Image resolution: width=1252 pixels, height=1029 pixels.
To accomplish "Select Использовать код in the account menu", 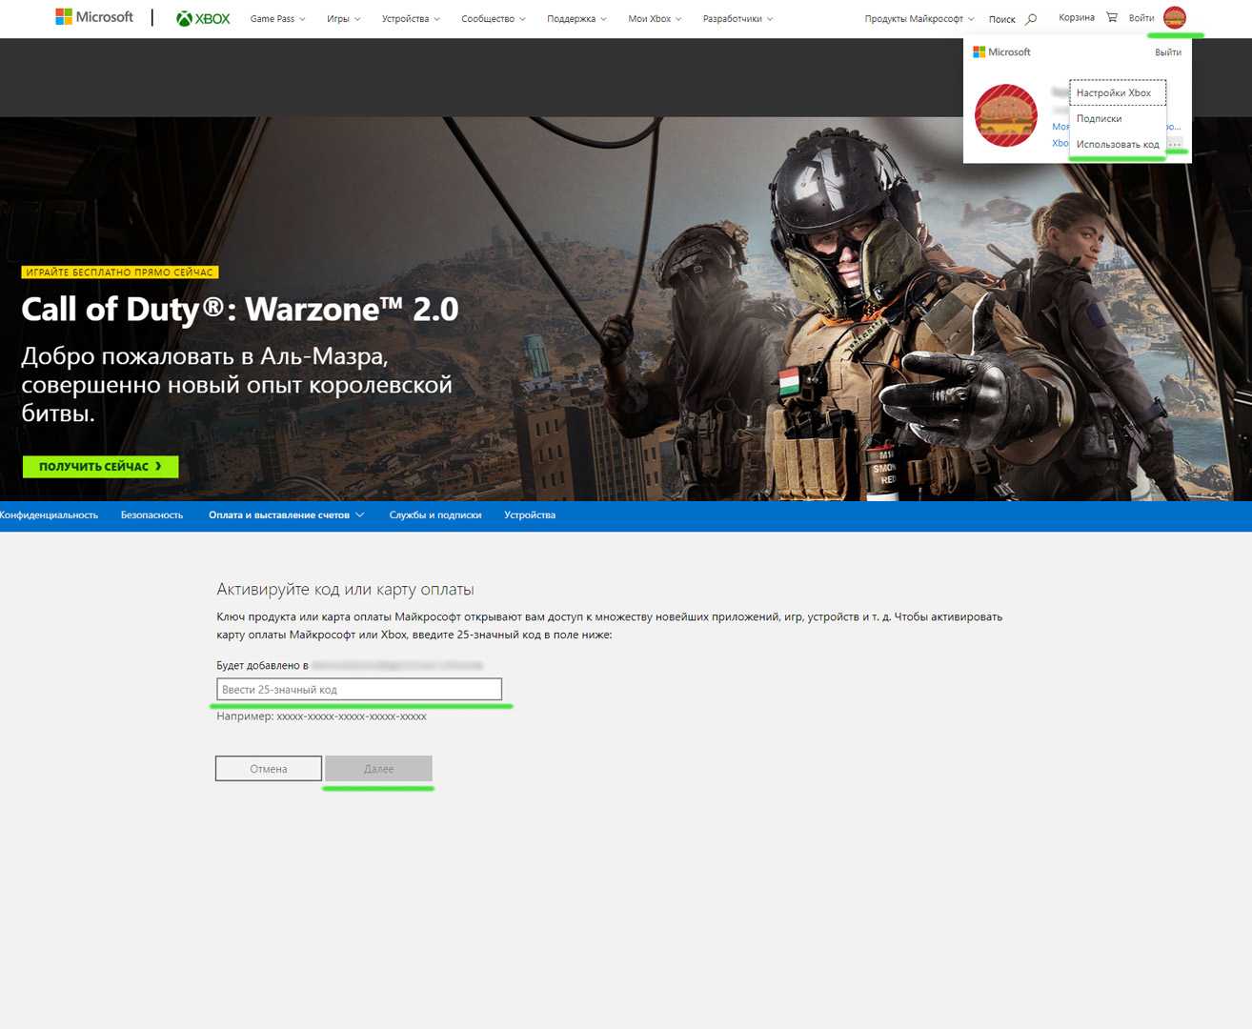I will (x=1117, y=145).
